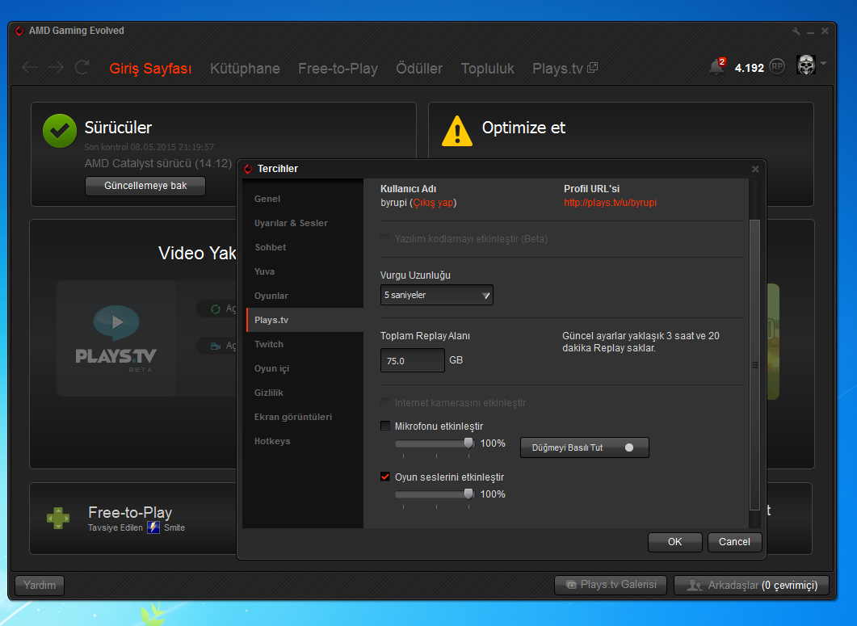This screenshot has height=626, width=857.
Task: Click the Tercihler dialog vertical scrollbar
Action: (754, 364)
